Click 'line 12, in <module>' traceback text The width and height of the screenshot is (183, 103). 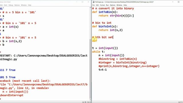click(33, 88)
